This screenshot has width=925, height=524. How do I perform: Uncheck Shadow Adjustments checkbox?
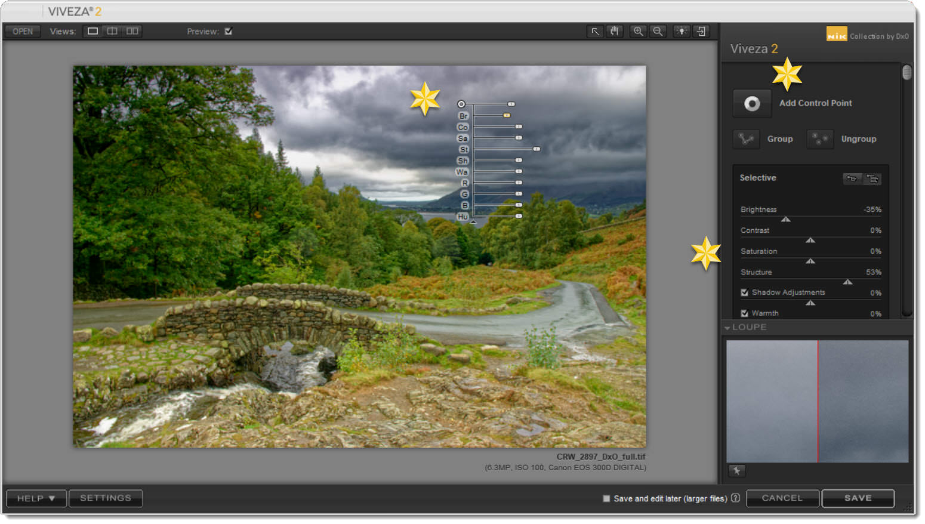[744, 292]
